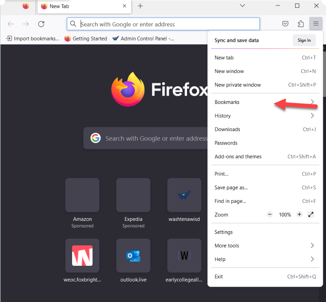326x302 pixels.
Task: Open Add-ons and themes
Action: click(x=265, y=157)
